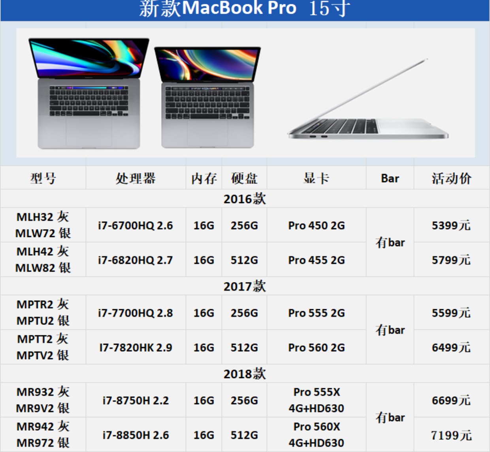Click 256G storage in the i7-7700HQ row
This screenshot has width=490, height=452.
click(x=244, y=313)
